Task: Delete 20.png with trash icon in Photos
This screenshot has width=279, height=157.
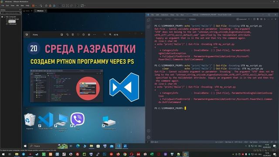Action: click(x=73, y=34)
